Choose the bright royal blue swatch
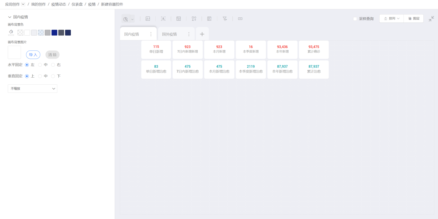This screenshot has width=438, height=219. 54,33
